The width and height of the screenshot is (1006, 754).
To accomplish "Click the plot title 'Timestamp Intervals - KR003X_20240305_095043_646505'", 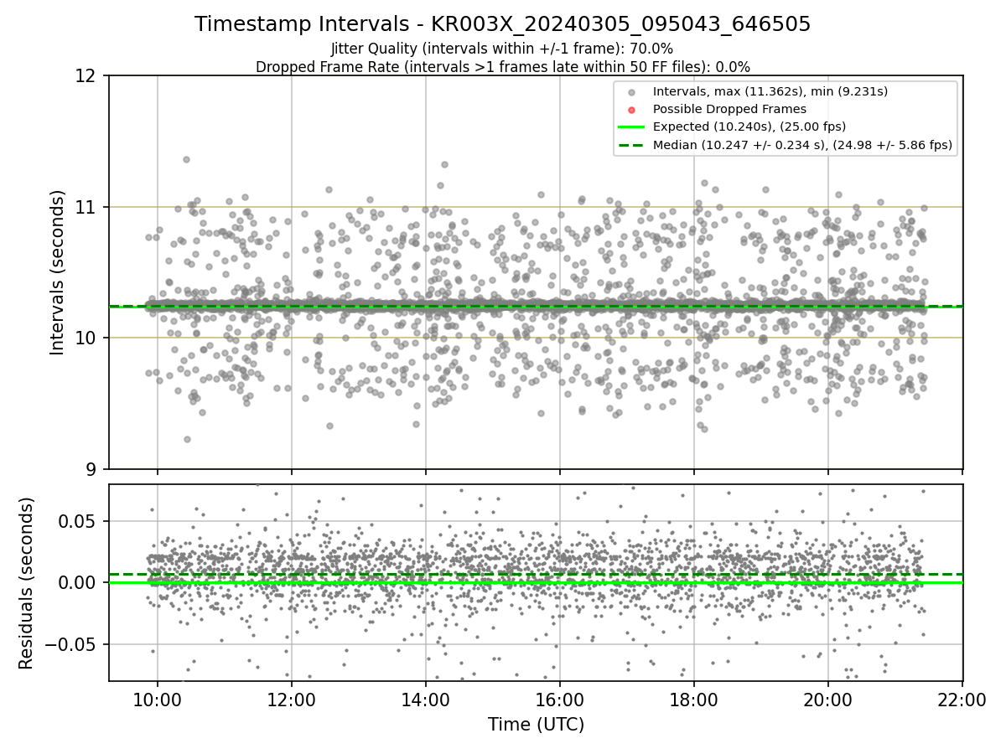I will [503, 24].
